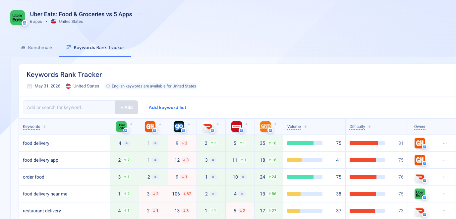This screenshot has height=219, width=456.
Task: Click the DoorDash column header icon
Action: coord(208,127)
